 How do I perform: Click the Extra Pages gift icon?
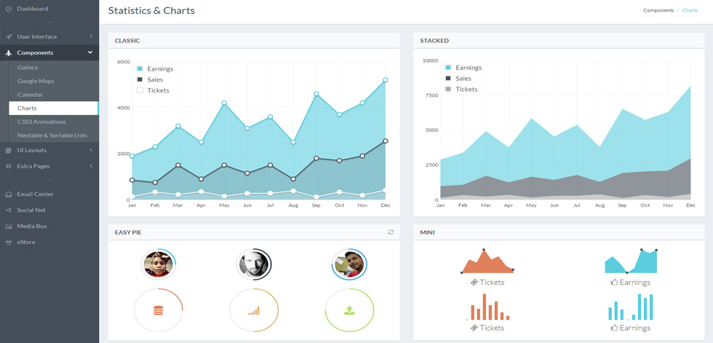point(8,167)
